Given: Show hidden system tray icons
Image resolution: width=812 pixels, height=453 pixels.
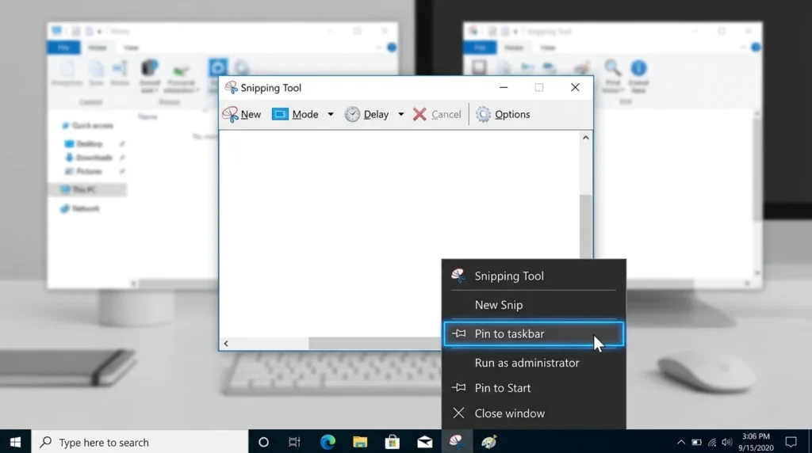Looking at the screenshot, I should click(681, 442).
